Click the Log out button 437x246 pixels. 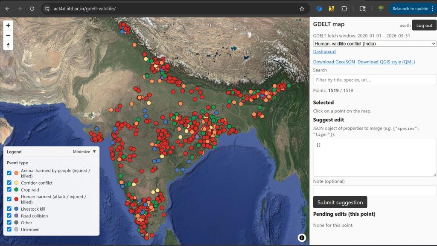coord(424,26)
